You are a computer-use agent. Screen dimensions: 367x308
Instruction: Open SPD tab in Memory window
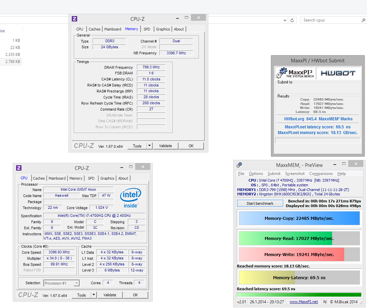coord(147,29)
